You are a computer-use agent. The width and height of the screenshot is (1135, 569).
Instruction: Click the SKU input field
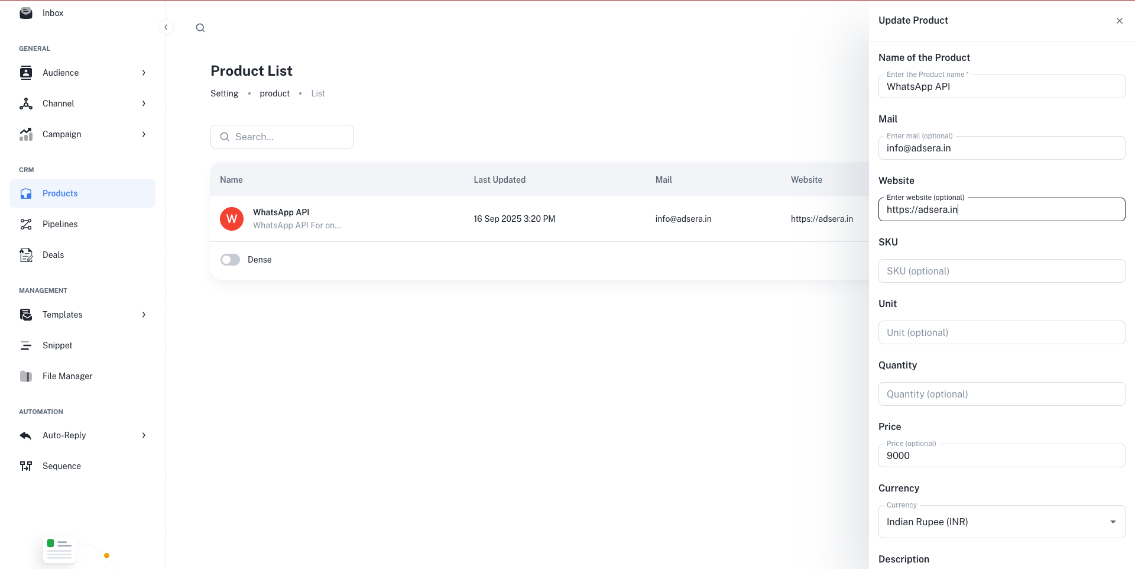pyautogui.click(x=1001, y=271)
